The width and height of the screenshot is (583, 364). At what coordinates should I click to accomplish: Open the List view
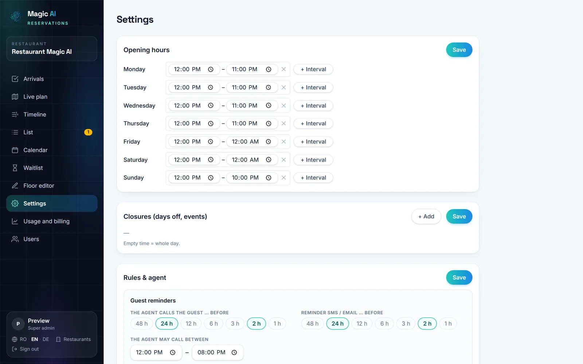point(52,132)
